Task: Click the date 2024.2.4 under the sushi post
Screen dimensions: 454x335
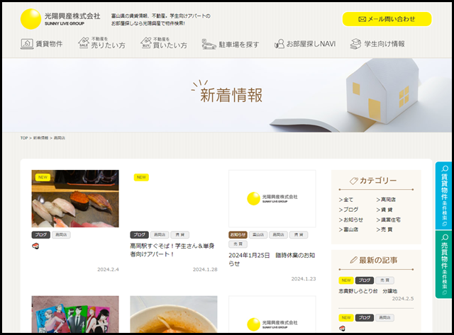Action: tap(108, 269)
